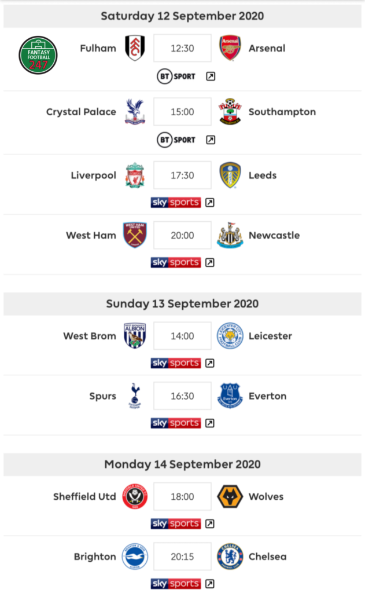Click the West Ham crest

pyautogui.click(x=135, y=235)
